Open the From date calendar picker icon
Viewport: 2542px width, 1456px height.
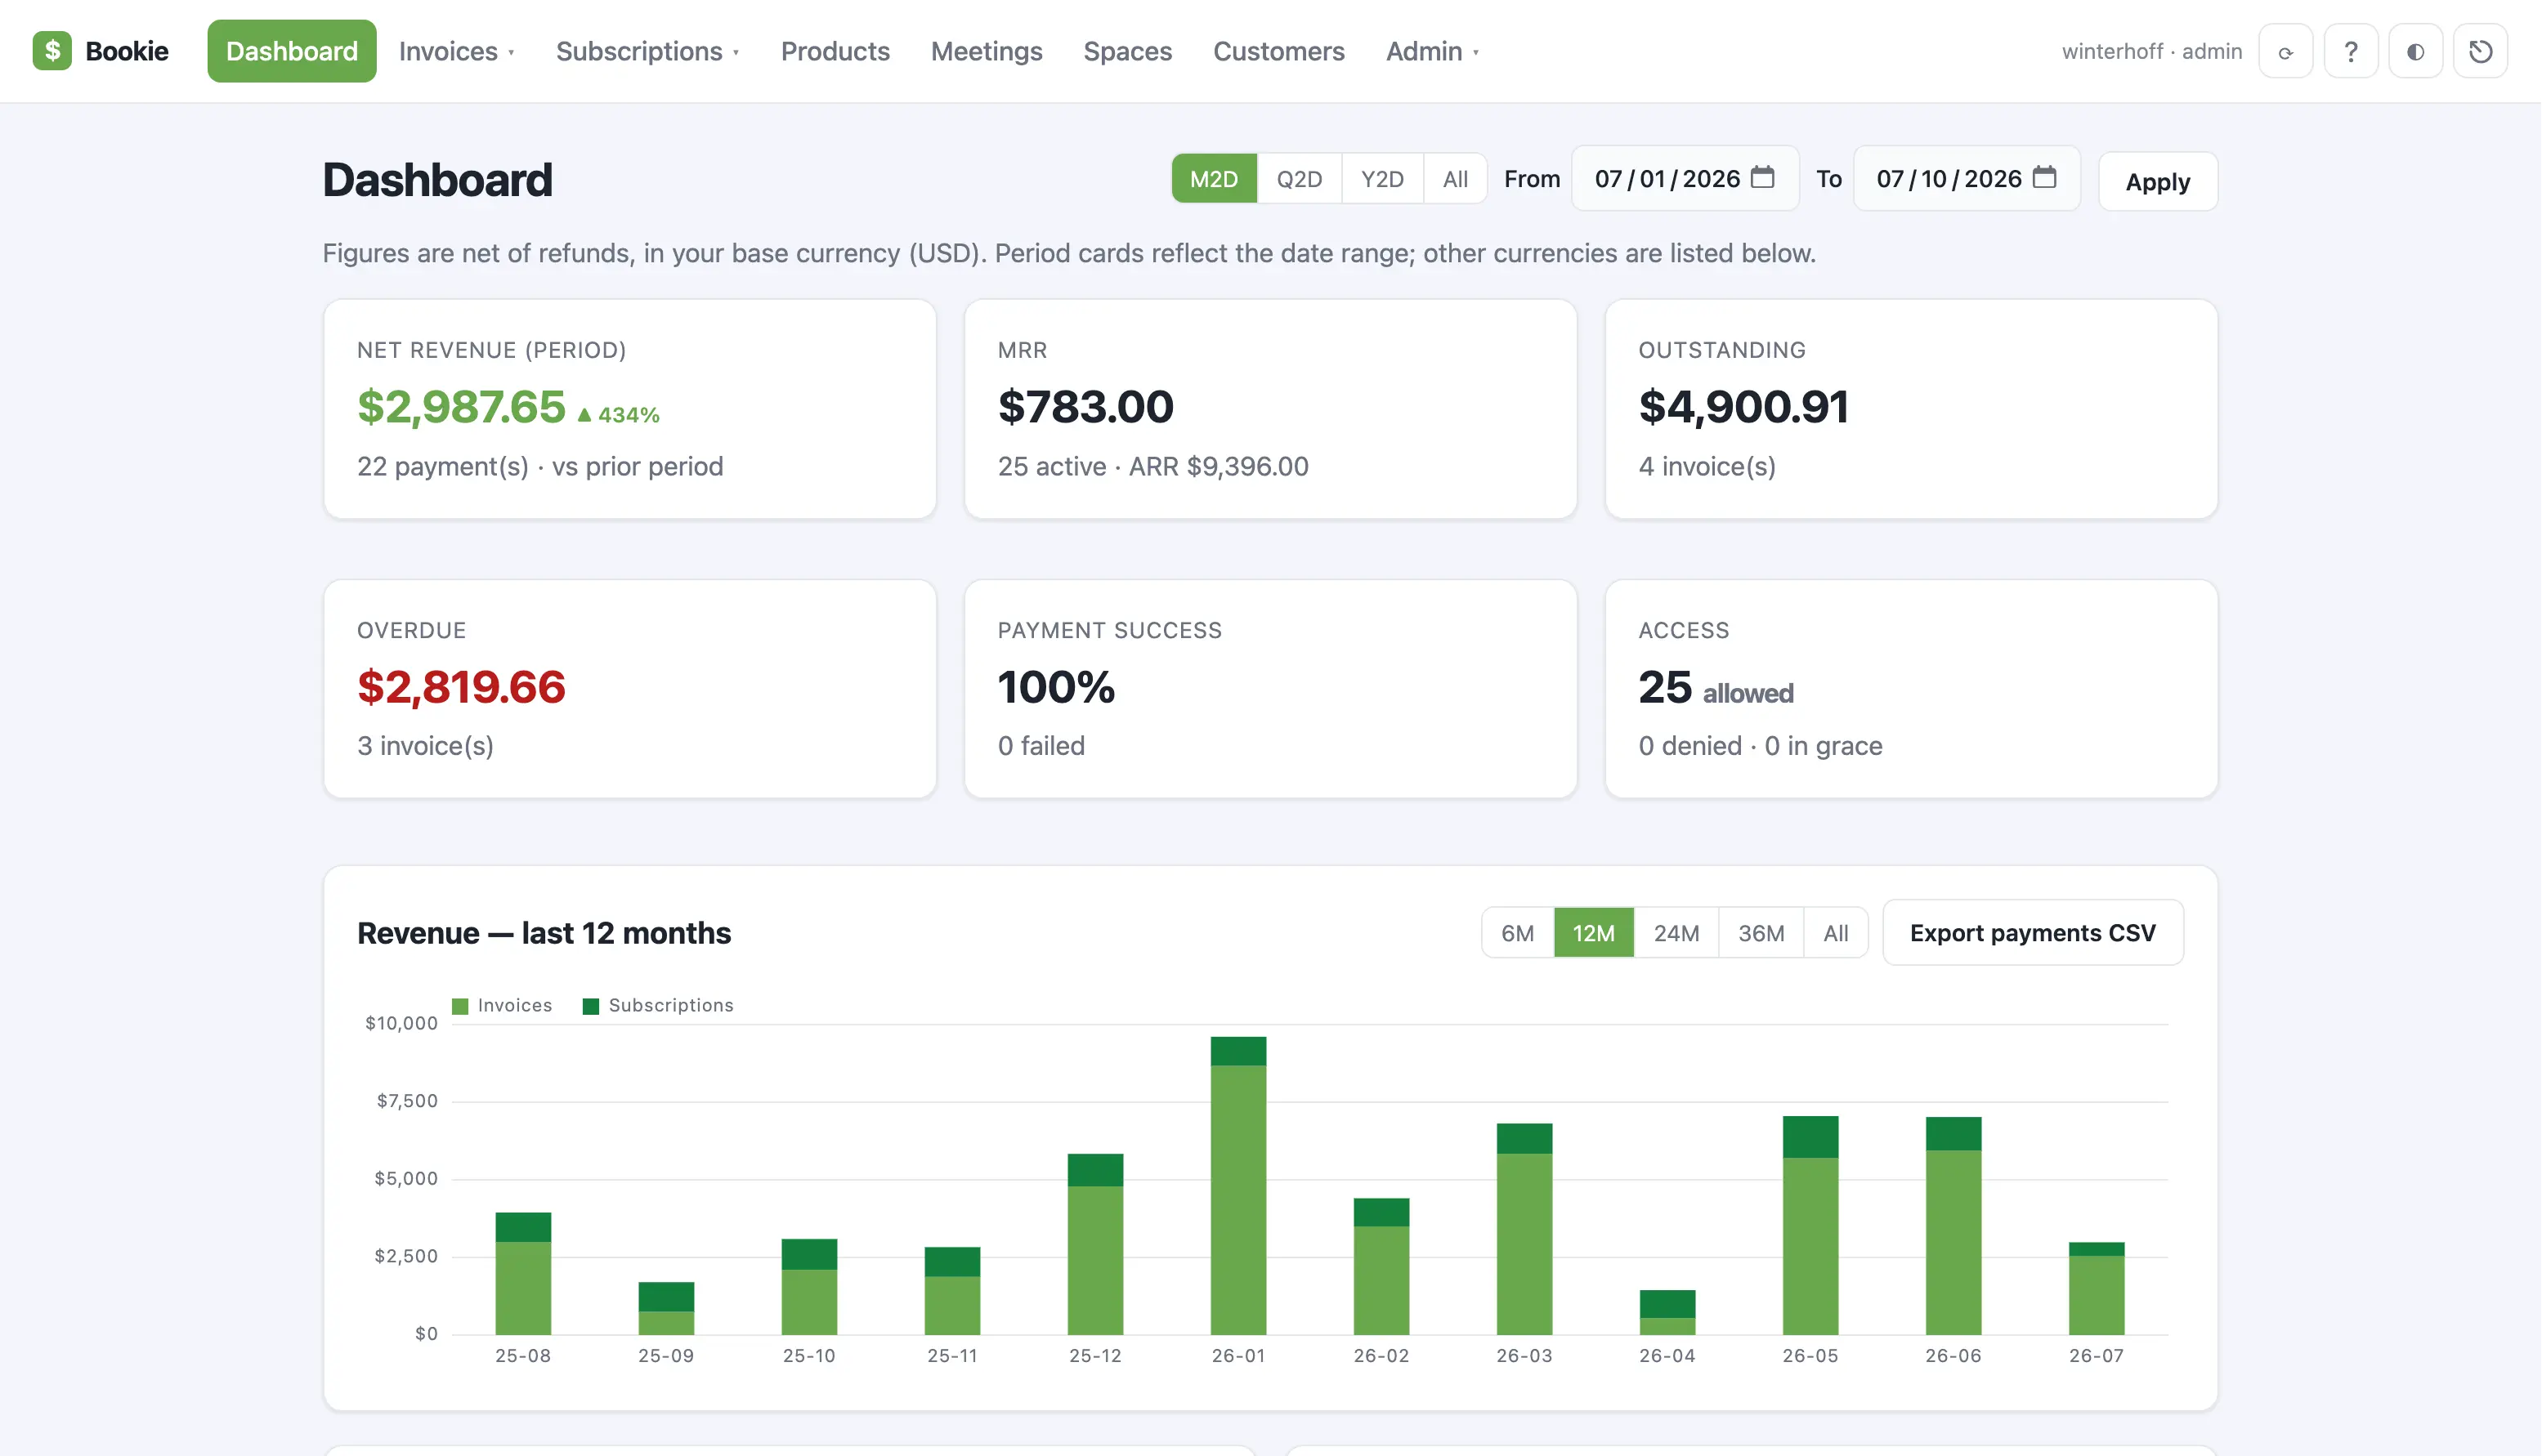[x=1763, y=178]
